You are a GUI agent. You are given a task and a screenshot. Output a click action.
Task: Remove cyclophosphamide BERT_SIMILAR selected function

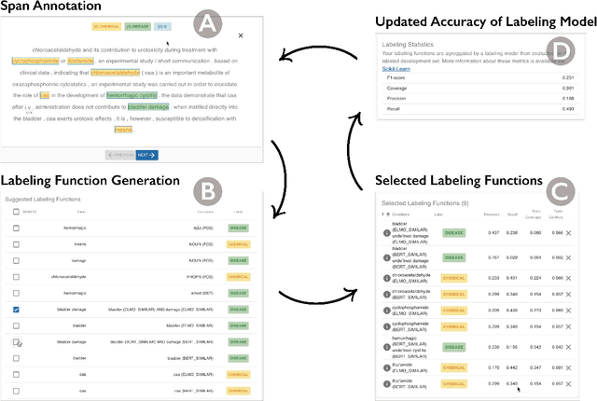click(x=568, y=326)
